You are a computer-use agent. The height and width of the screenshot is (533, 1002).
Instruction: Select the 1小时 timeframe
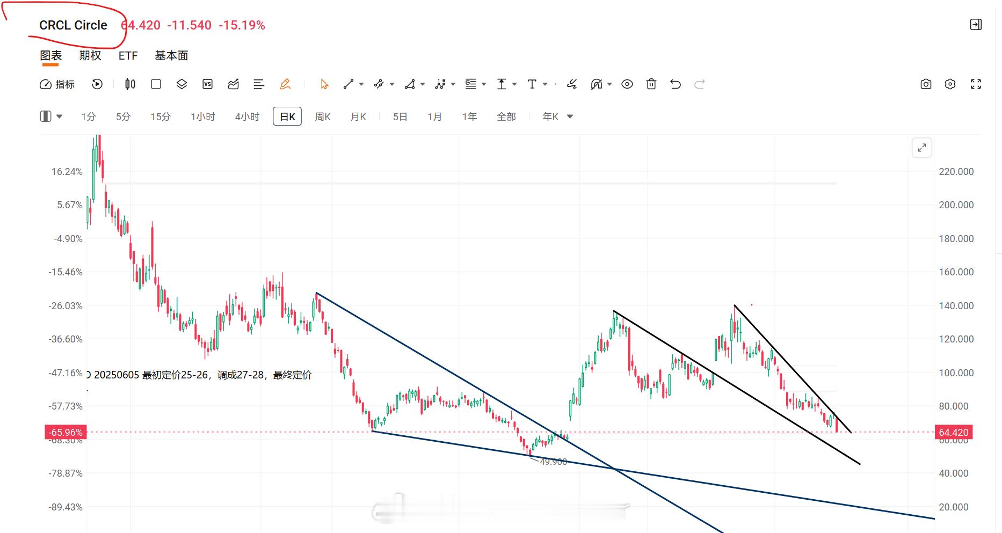point(203,116)
